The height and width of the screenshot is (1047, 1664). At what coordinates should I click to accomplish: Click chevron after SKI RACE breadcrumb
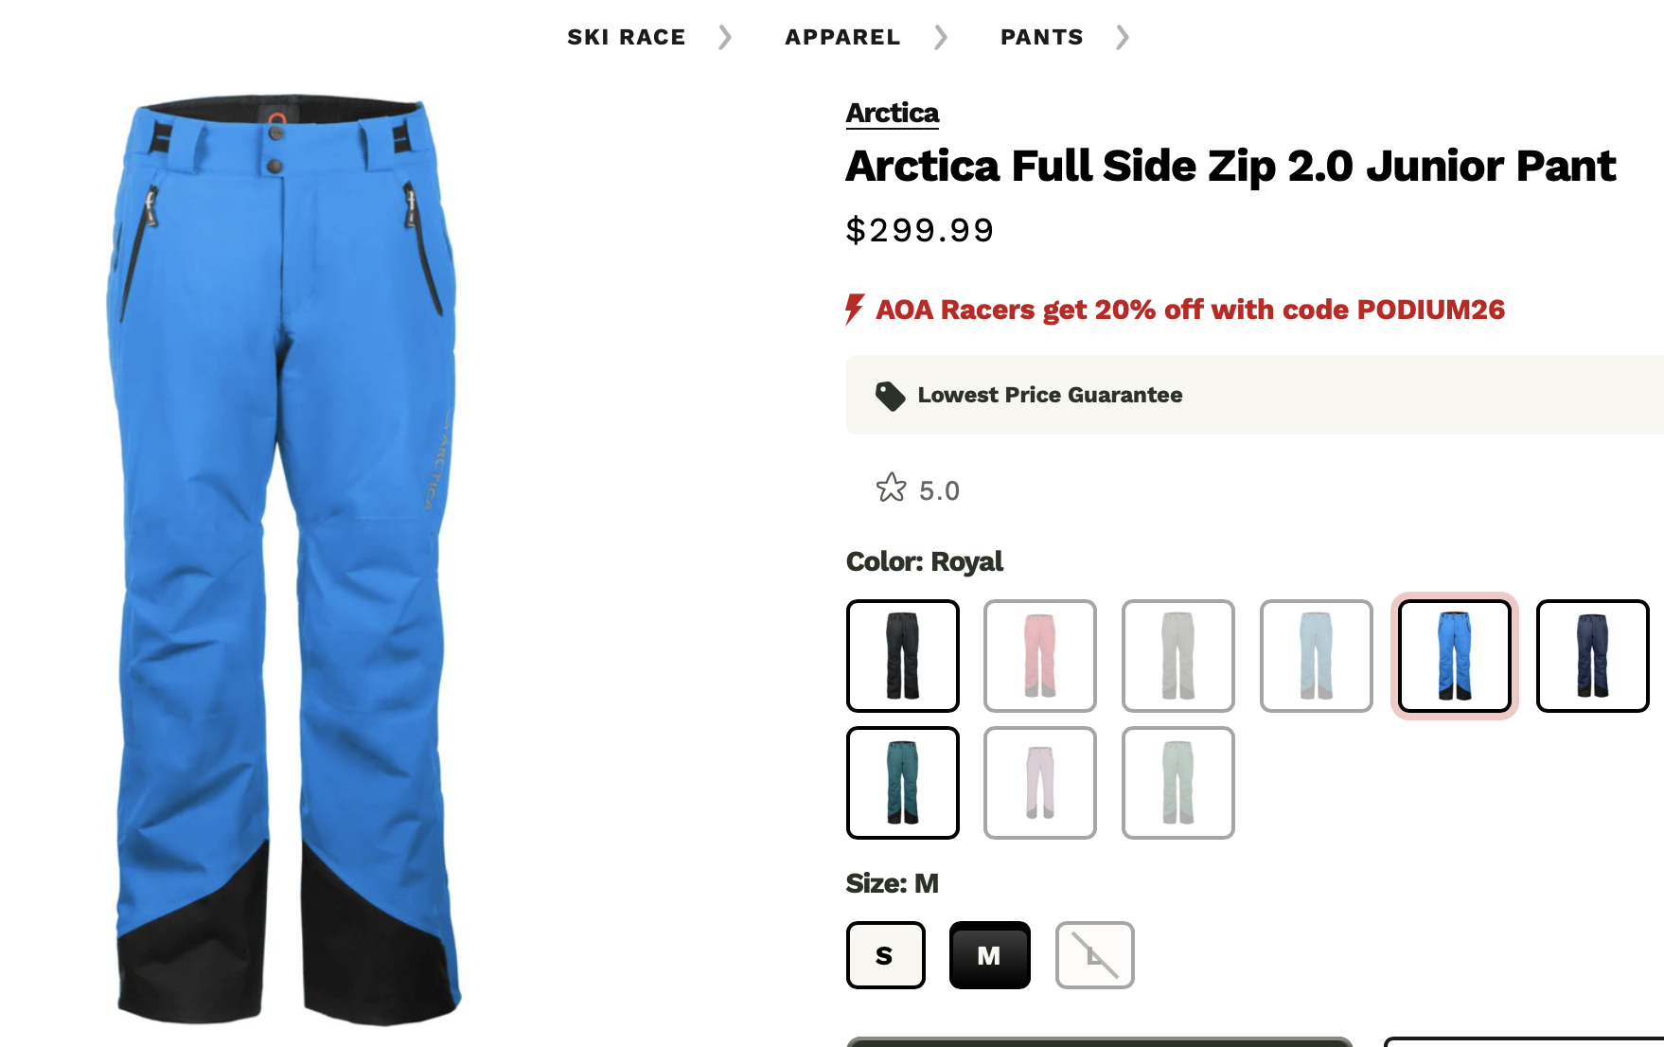[x=725, y=37]
